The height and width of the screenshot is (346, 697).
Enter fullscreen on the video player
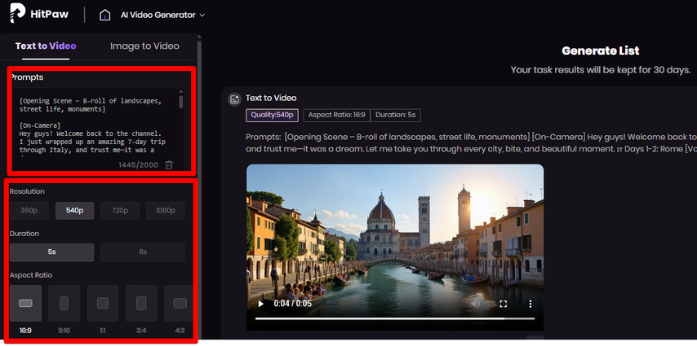point(503,304)
